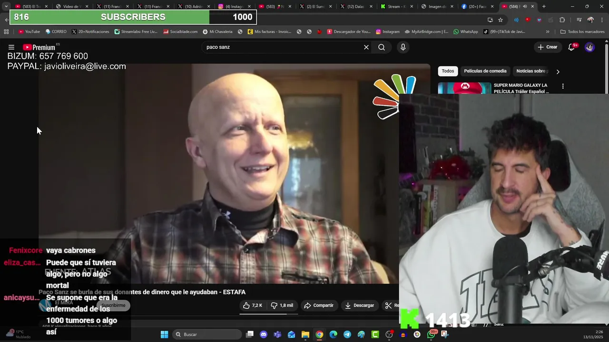Open the blue sound-waves extension icon
Viewport: 609px width, 342px height.
click(x=516, y=20)
